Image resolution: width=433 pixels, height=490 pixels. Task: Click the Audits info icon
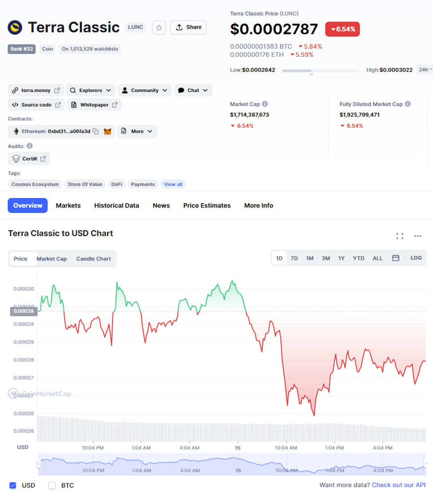30,146
